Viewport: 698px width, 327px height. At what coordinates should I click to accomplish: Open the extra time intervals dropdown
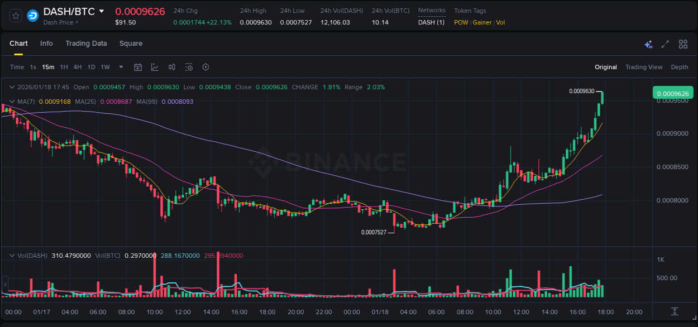click(x=120, y=67)
